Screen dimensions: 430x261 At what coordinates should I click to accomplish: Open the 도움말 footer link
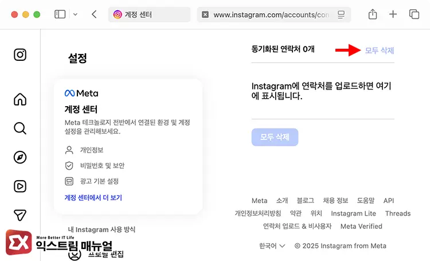coord(366,201)
